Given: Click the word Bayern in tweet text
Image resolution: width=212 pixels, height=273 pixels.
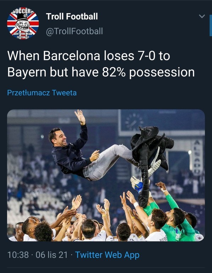Looking at the screenshot, I should 27,72.
